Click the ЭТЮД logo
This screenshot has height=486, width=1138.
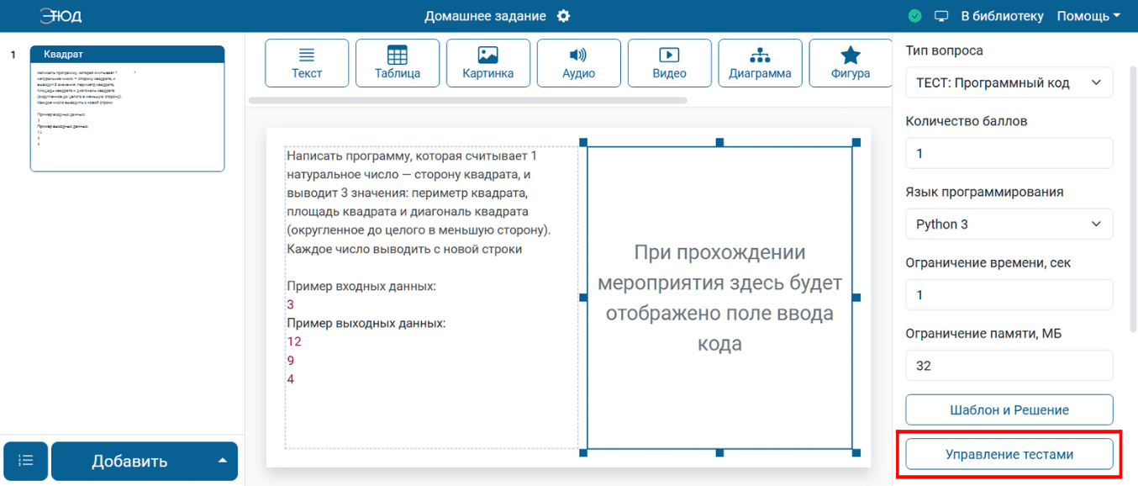click(x=61, y=16)
